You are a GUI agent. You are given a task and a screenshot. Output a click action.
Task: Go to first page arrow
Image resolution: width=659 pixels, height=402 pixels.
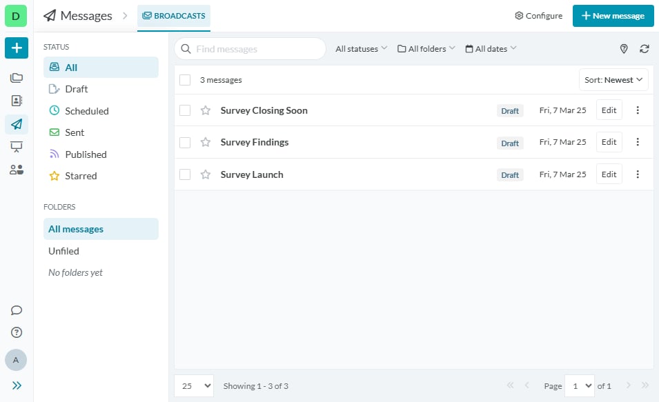(510, 385)
